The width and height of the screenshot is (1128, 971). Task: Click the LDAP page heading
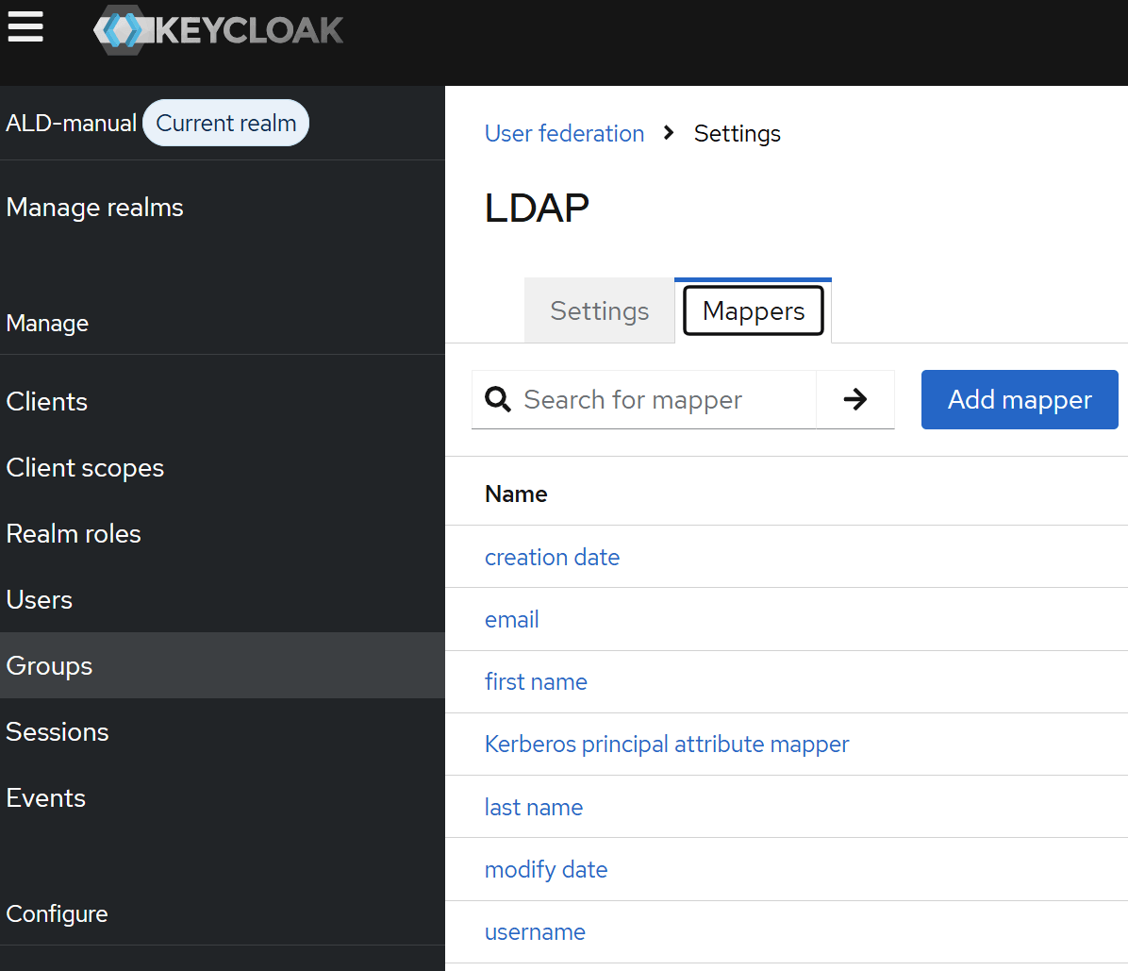537,208
